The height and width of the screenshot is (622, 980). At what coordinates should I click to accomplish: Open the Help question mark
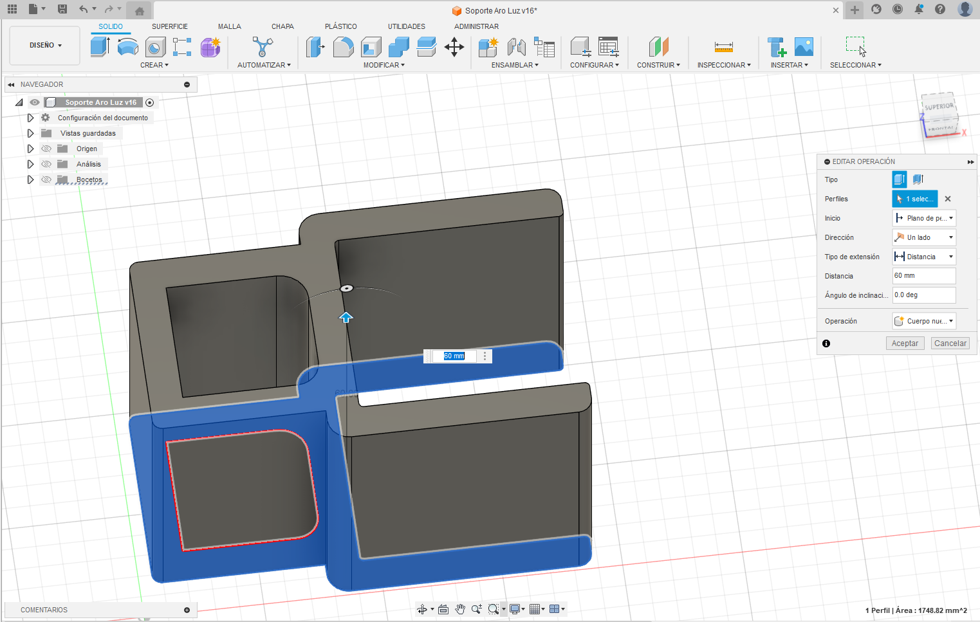[x=940, y=9]
